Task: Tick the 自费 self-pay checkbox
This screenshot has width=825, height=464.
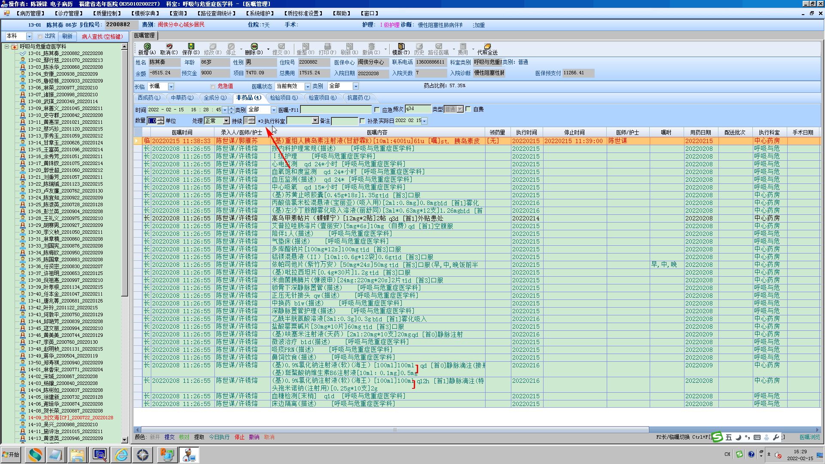Action: (x=468, y=109)
